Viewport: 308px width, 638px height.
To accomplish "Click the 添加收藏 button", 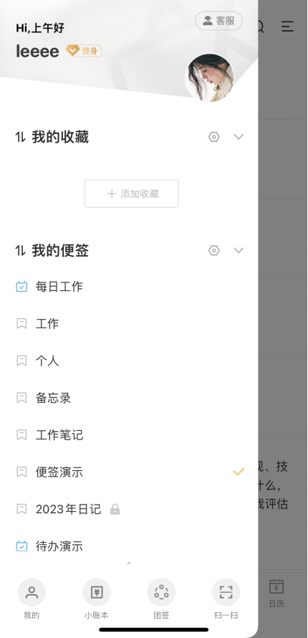I will (x=132, y=194).
